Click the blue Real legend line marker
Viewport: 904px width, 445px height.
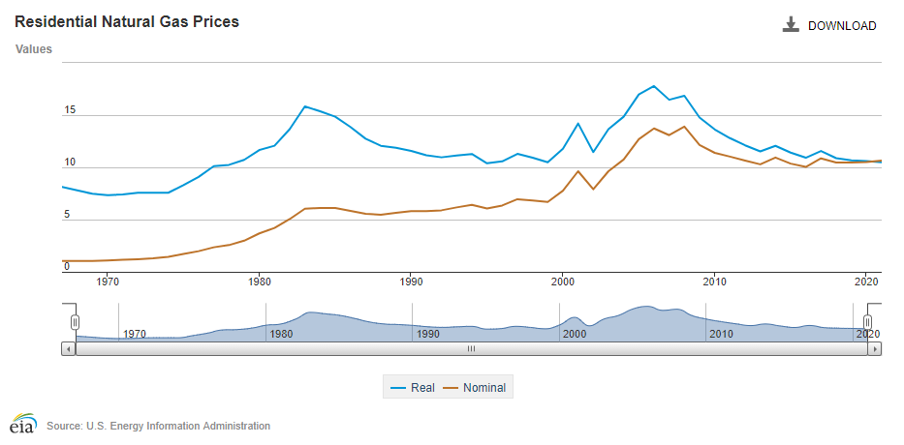coord(397,388)
